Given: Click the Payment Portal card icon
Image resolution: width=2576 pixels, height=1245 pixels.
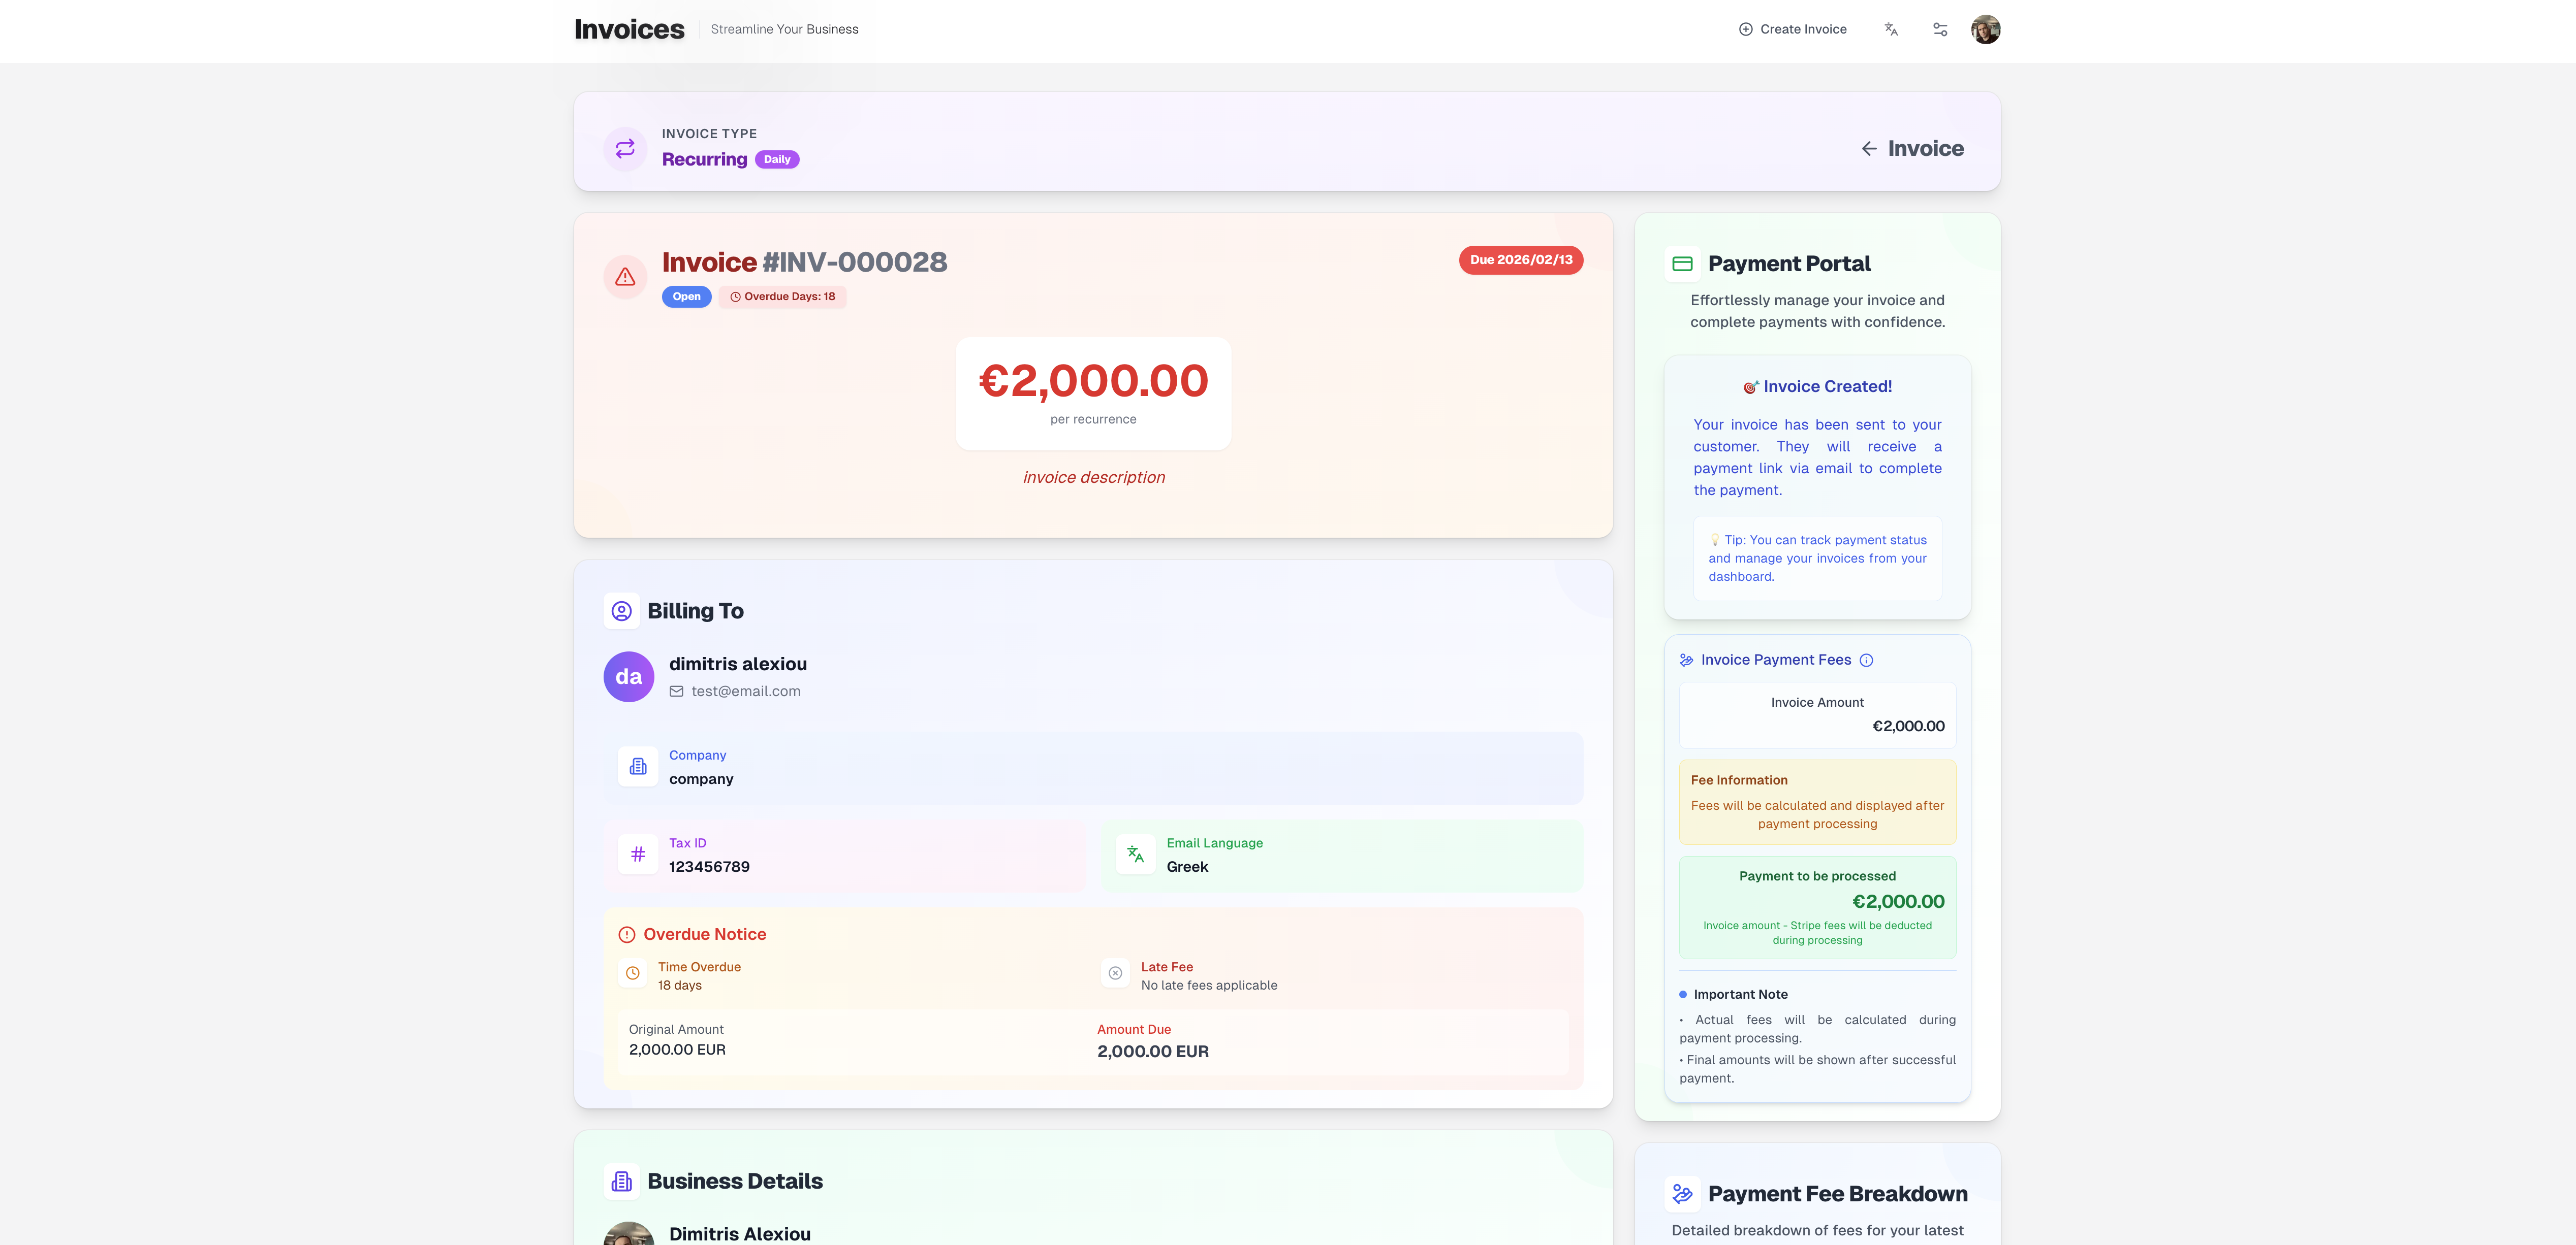Looking at the screenshot, I should click(x=1682, y=263).
